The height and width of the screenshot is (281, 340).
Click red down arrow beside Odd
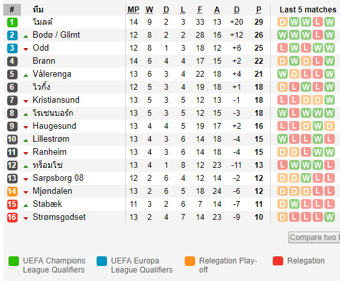point(25,49)
